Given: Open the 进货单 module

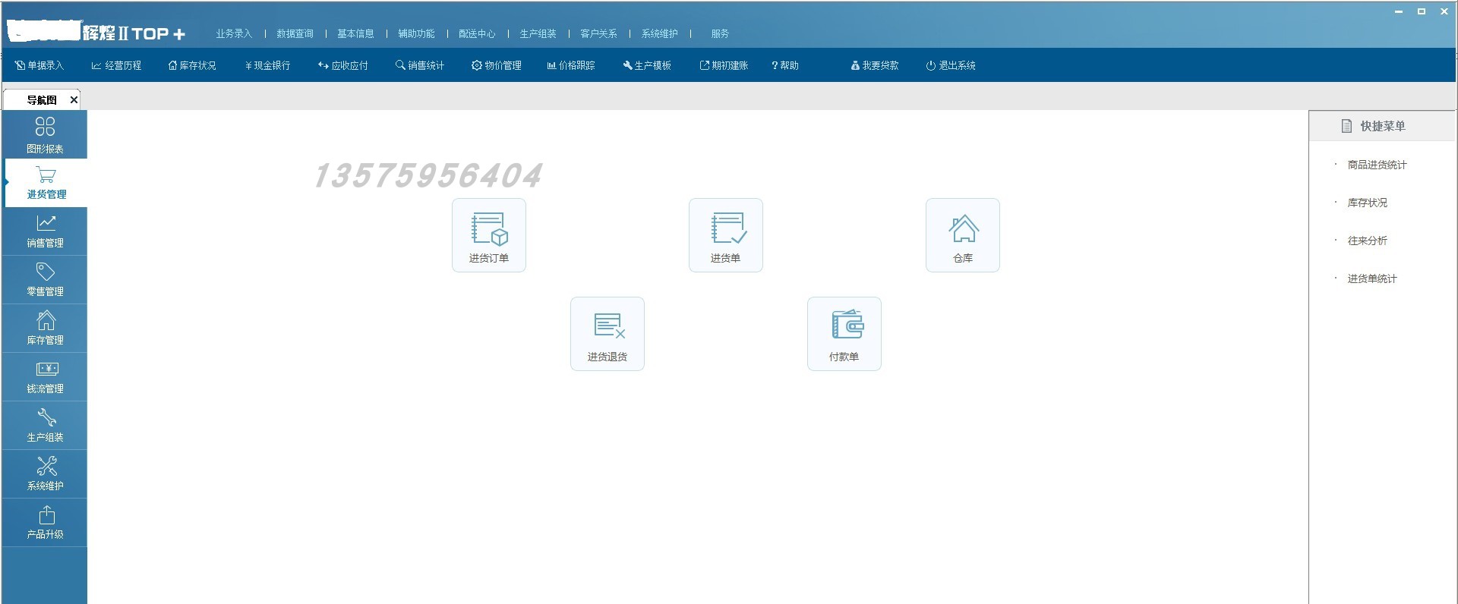Looking at the screenshot, I should click(x=726, y=235).
